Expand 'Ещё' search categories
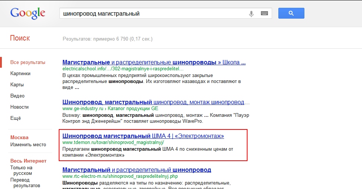Screen dimensions: 362x189 16,118
